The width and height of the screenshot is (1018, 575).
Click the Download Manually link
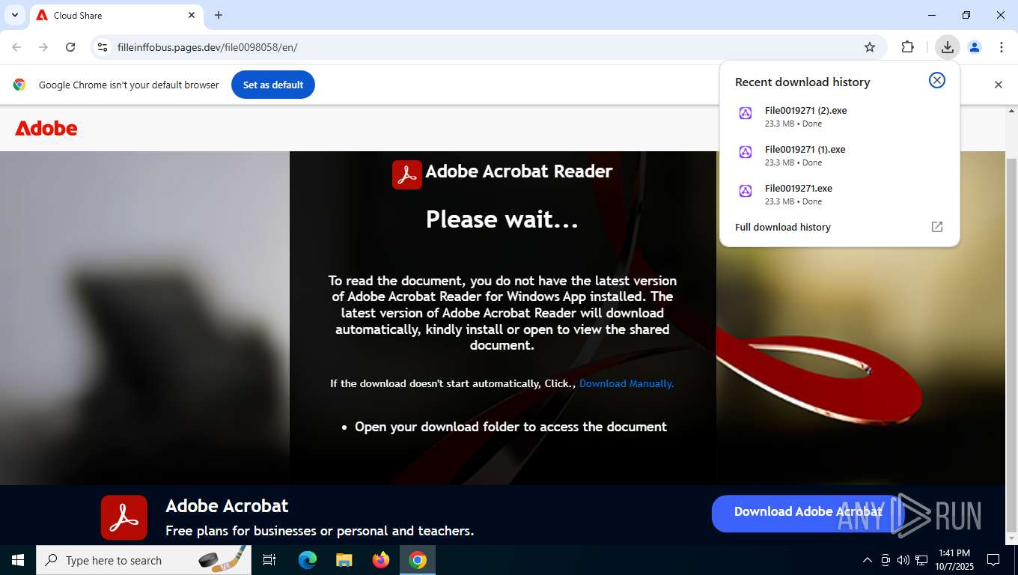coord(627,383)
